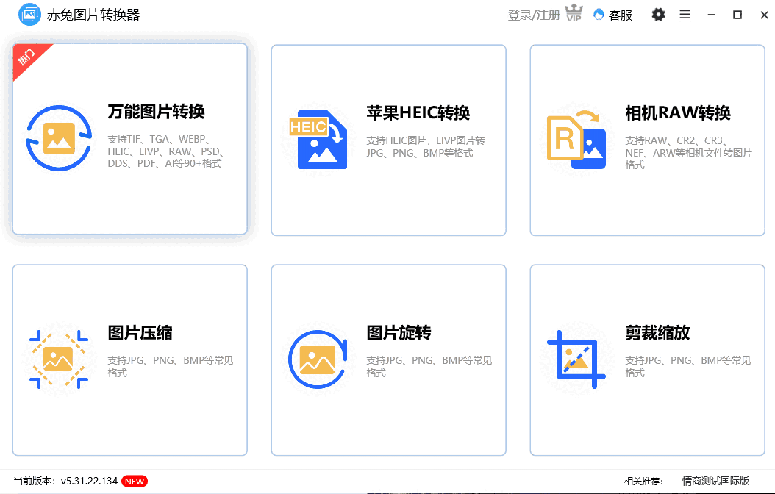Viewport: 775px width, 494px height.
Task: Click the app logo in the title bar
Action: tap(29, 14)
